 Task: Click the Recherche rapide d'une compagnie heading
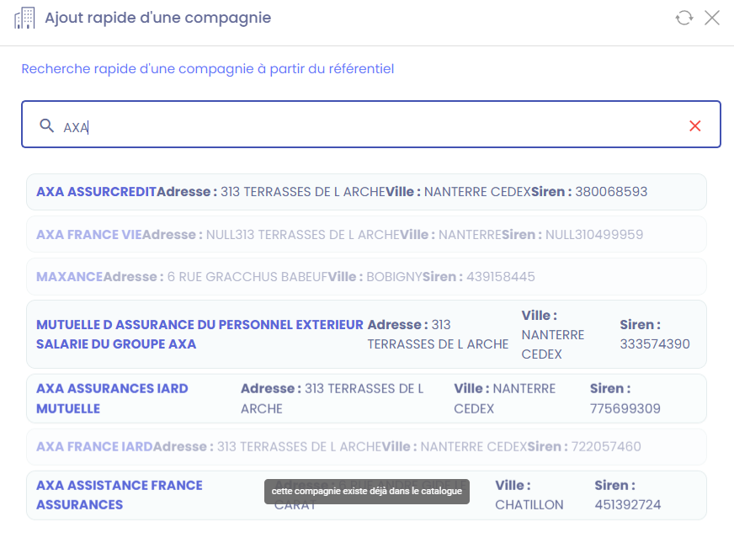click(x=207, y=69)
